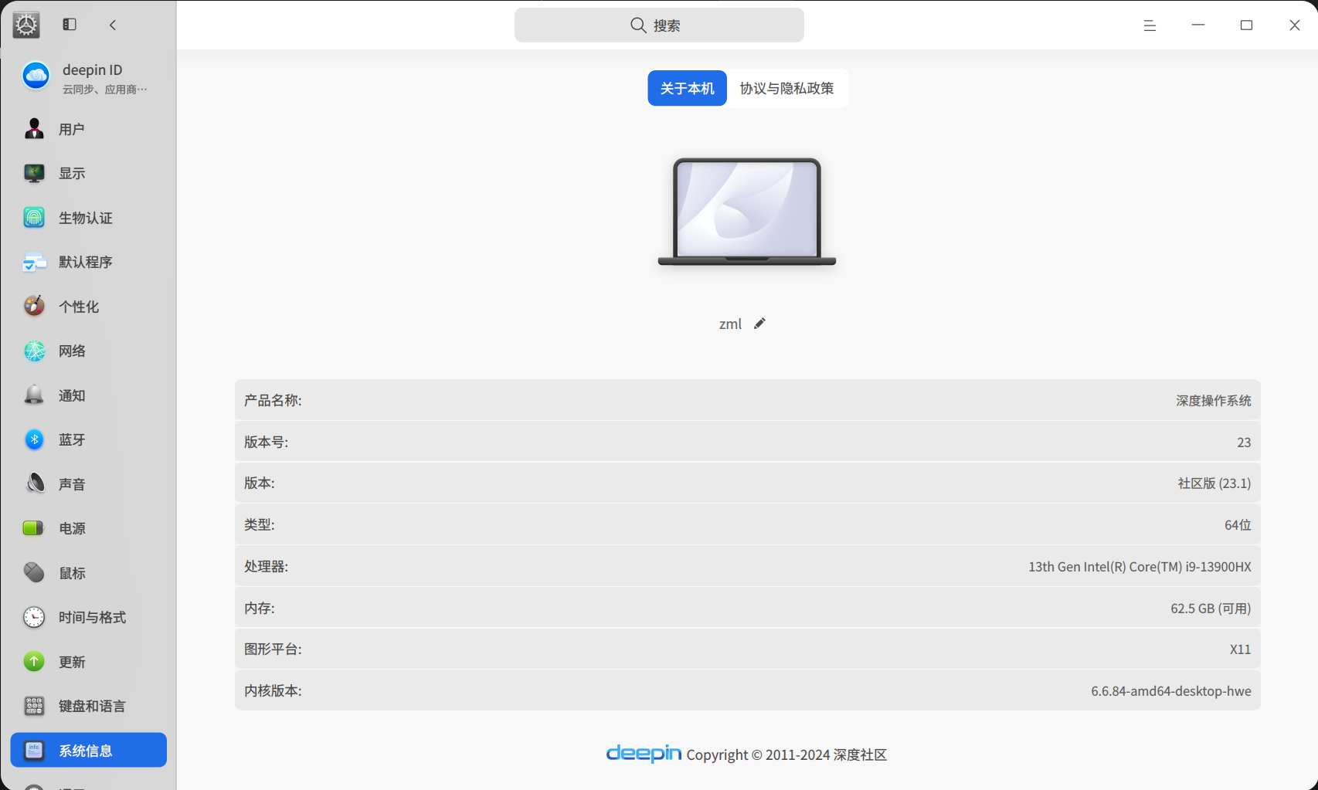Open Keyboard and Language settings
Viewport: 1318px width, 790px height.
point(91,706)
